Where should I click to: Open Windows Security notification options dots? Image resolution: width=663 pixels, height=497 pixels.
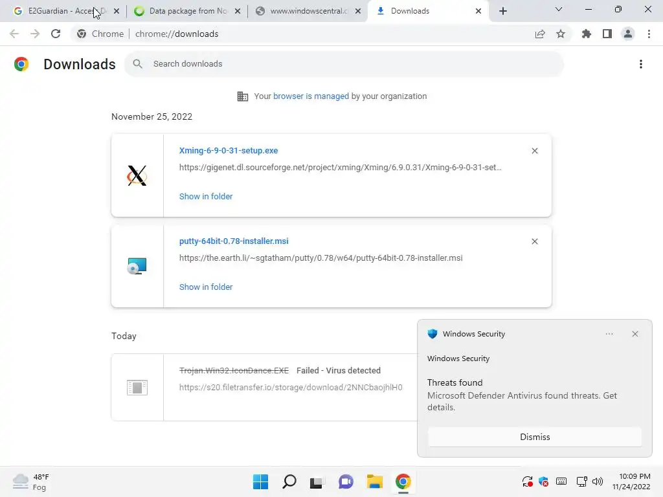tap(609, 334)
